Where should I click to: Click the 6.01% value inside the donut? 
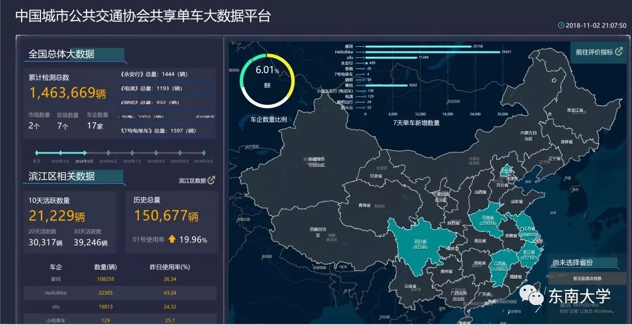point(267,70)
